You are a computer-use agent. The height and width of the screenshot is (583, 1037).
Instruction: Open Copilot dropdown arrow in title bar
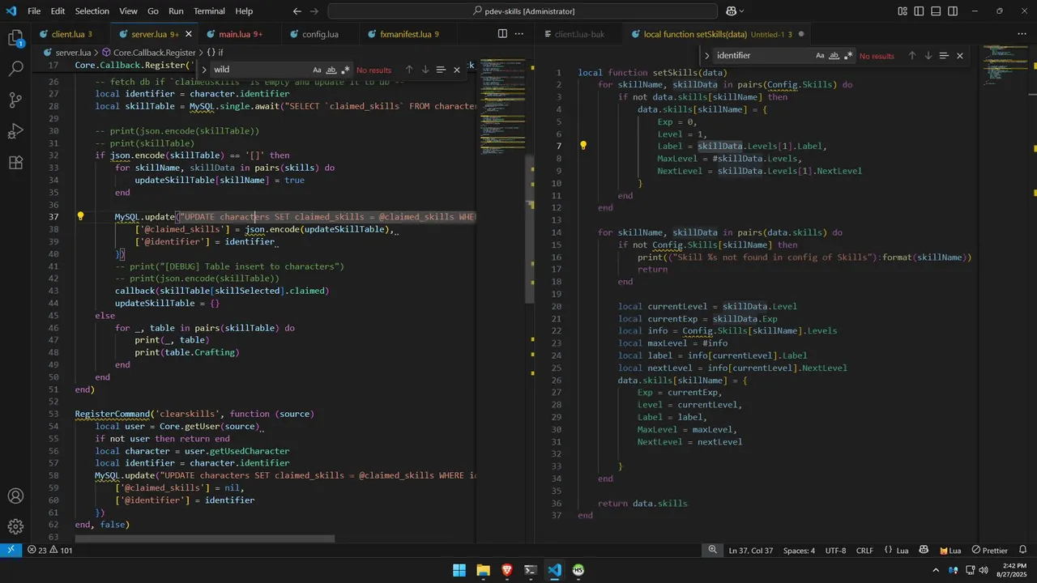point(742,11)
